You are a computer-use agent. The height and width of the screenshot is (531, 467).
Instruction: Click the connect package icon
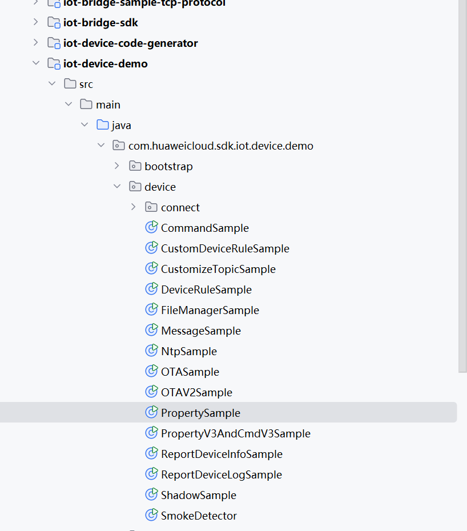click(x=151, y=207)
